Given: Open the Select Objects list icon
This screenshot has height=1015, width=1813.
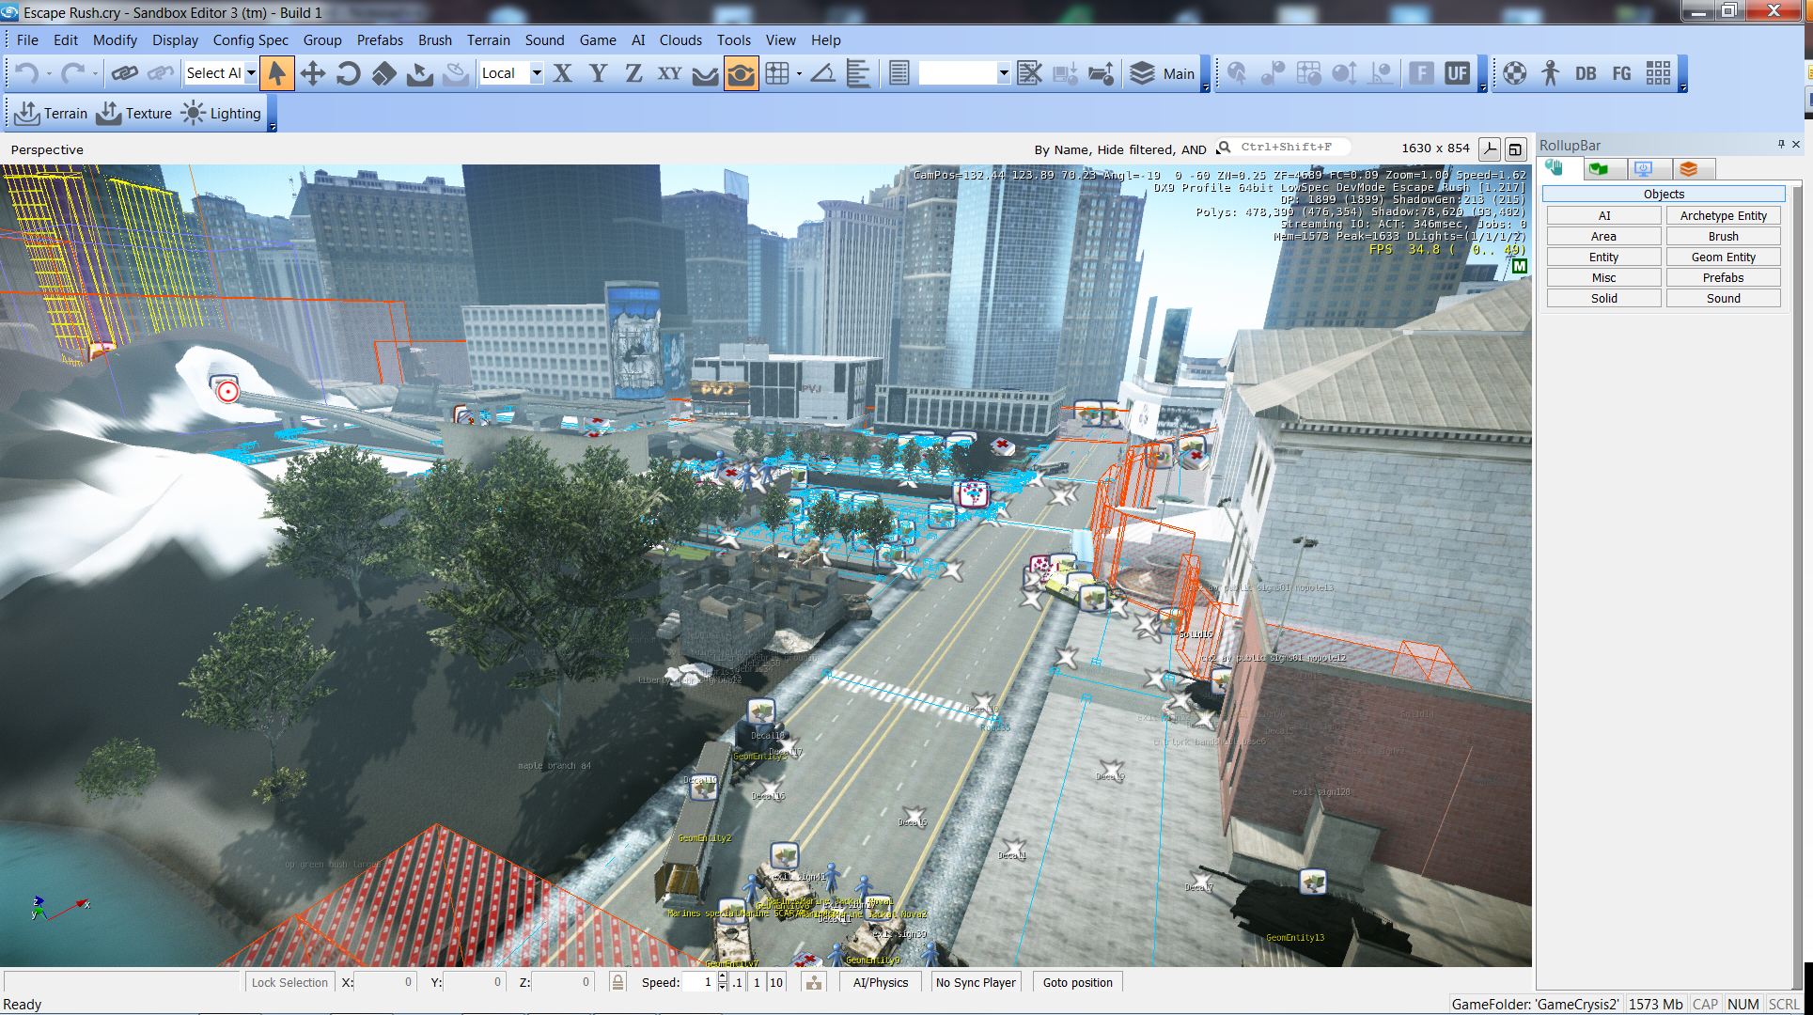Looking at the screenshot, I should 899,73.
